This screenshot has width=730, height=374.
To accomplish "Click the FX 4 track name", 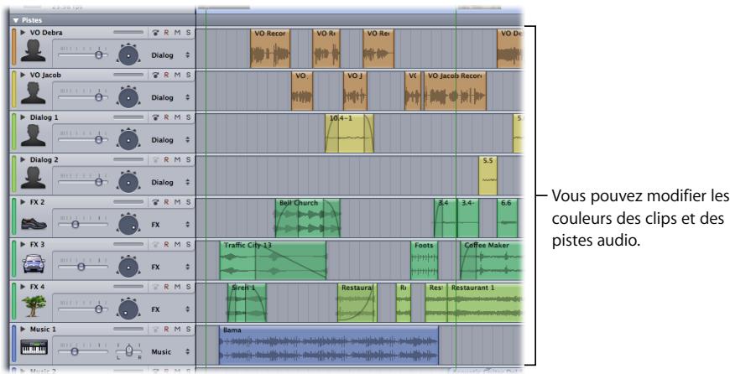I will 37,287.
